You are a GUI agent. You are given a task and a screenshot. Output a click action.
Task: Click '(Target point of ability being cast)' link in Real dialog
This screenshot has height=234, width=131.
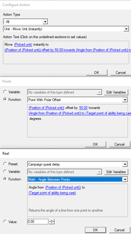tap(52, 193)
